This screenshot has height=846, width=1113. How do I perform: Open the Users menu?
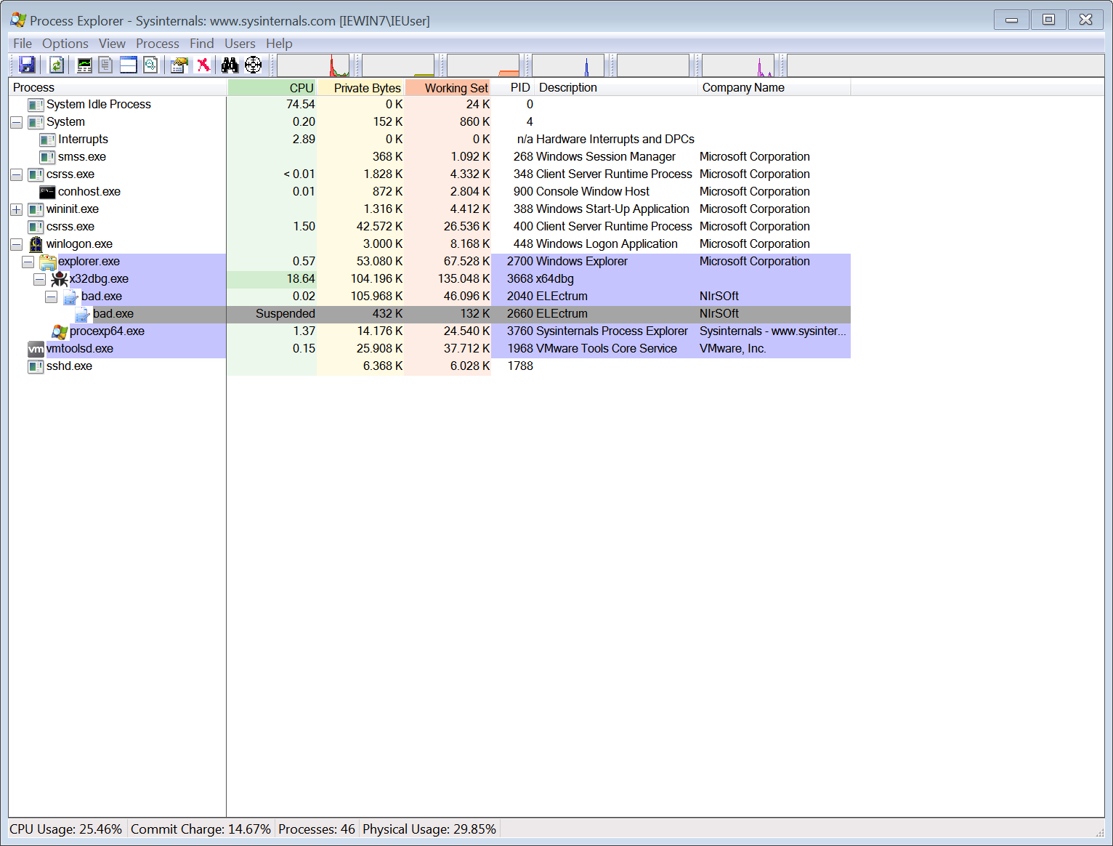[x=240, y=44]
